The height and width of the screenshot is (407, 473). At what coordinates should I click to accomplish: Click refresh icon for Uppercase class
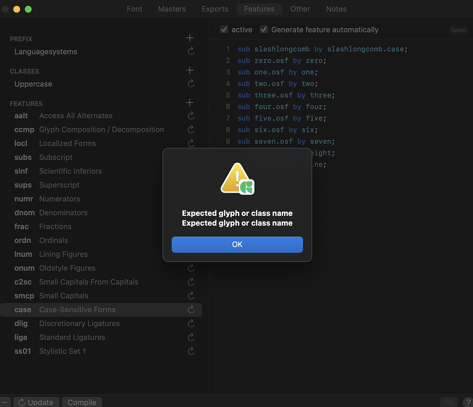coord(191,84)
